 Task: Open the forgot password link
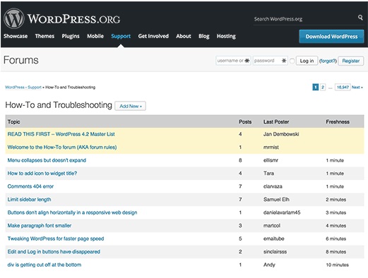click(328, 61)
